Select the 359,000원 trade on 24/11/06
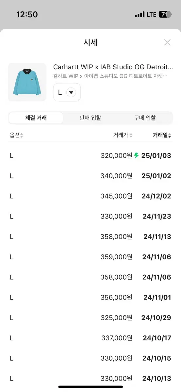 pos(90,257)
